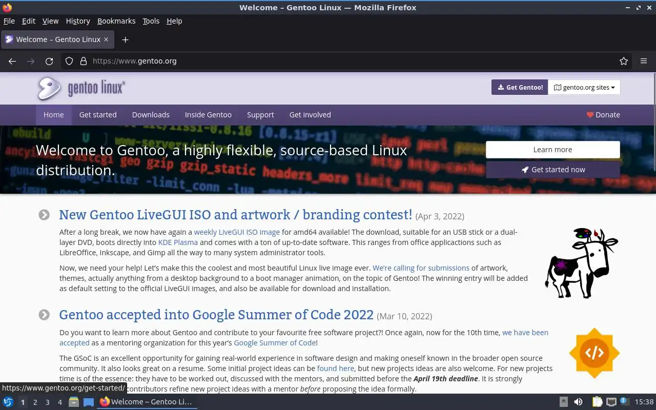Open the Downloads navigation item
Image resolution: width=656 pixels, height=410 pixels.
[x=151, y=115]
